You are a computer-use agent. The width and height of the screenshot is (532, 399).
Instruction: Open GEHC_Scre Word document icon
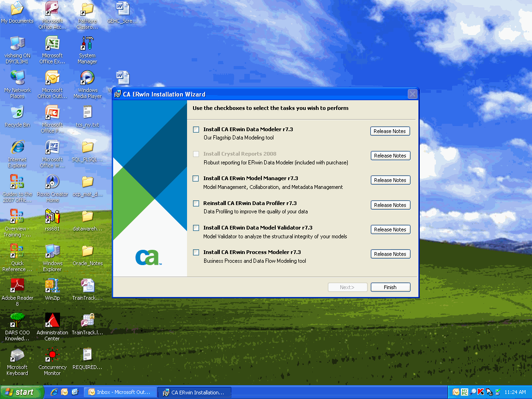(122, 12)
